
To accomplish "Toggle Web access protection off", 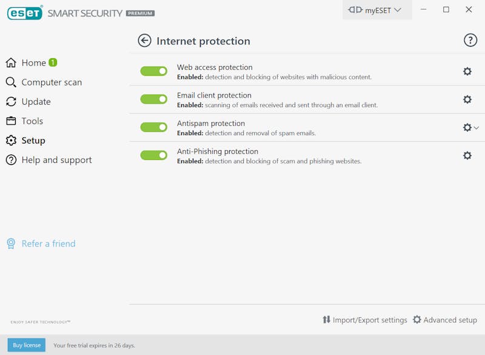I will [154, 71].
